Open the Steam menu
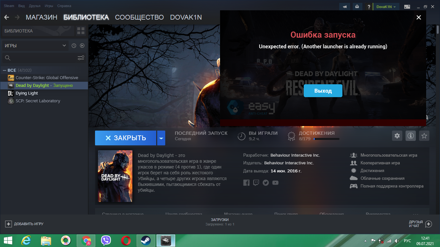440x247 pixels. [x=9, y=6]
